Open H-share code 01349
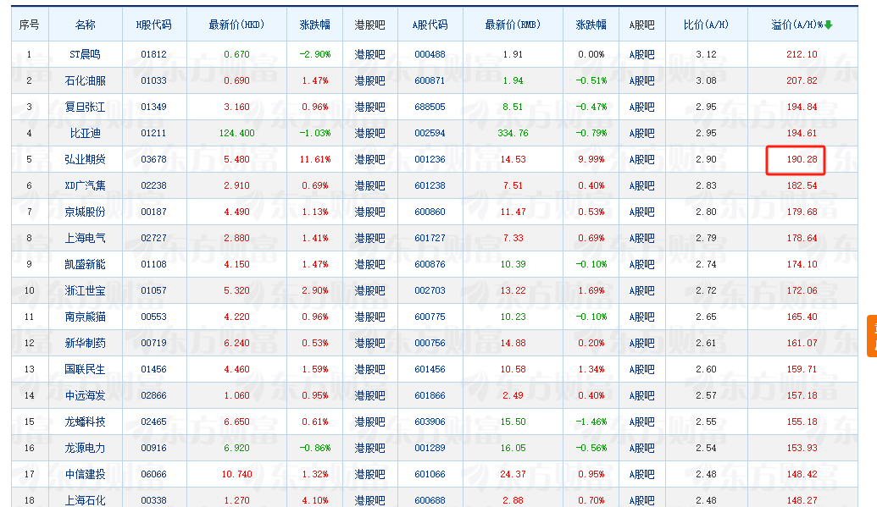 point(154,107)
